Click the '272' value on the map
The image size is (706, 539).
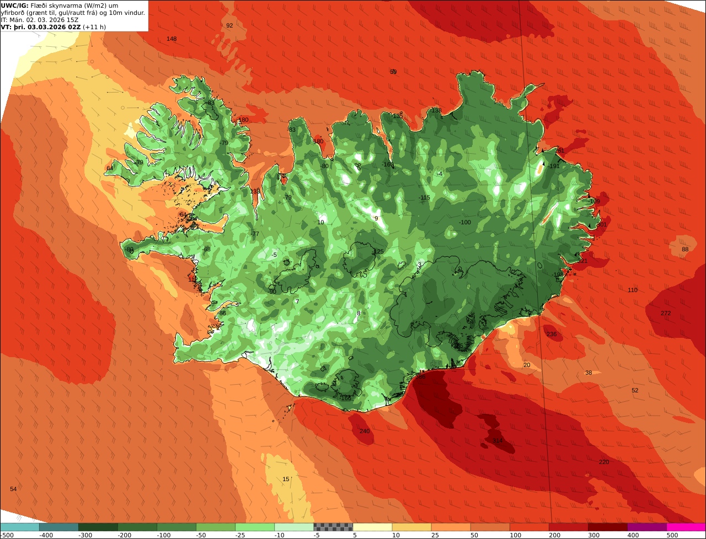pyautogui.click(x=666, y=313)
